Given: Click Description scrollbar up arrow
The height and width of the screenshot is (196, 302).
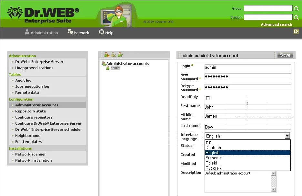Looking at the screenshot, I should coord(274,174).
